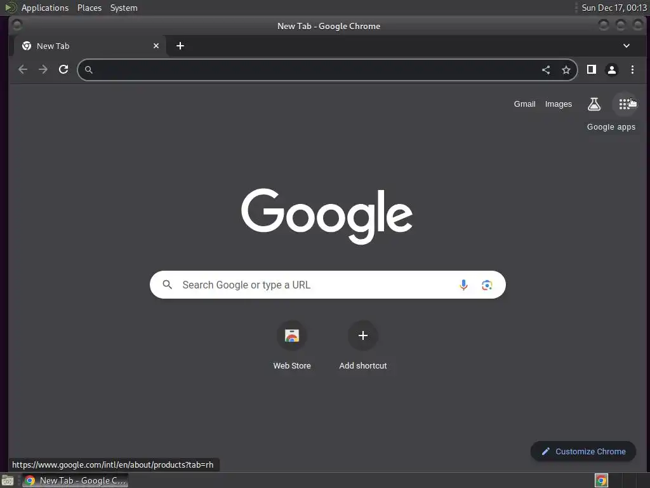This screenshot has height=488, width=650.
Task: Click the Add shortcut plus button
Action: coord(362,335)
